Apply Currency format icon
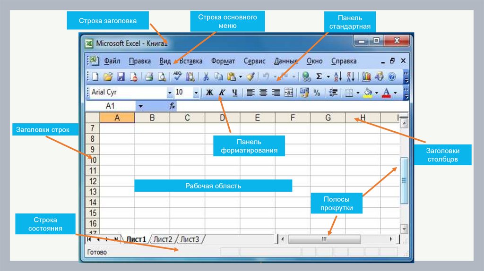This screenshot has width=484, height=271. (x=304, y=93)
